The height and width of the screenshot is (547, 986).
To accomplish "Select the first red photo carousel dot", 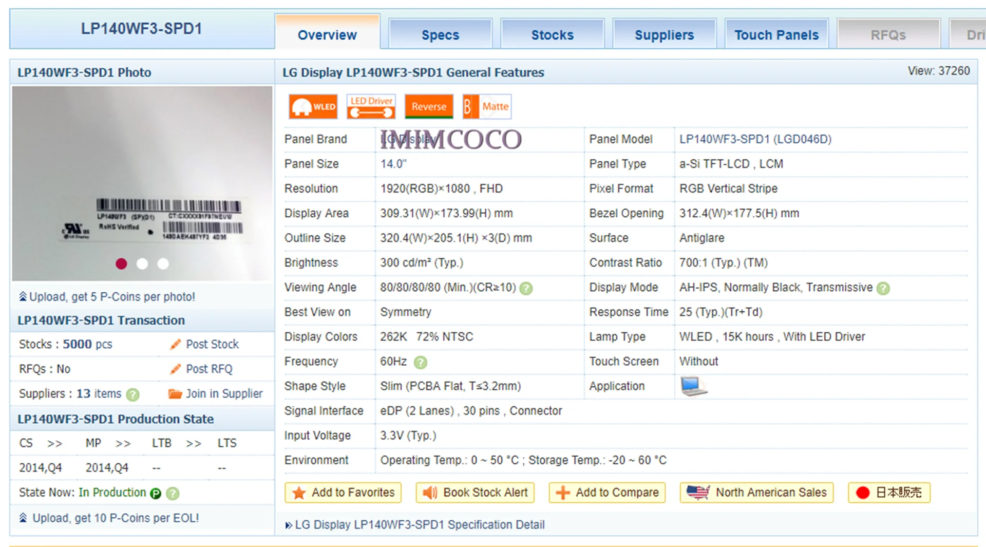I will pos(121,263).
